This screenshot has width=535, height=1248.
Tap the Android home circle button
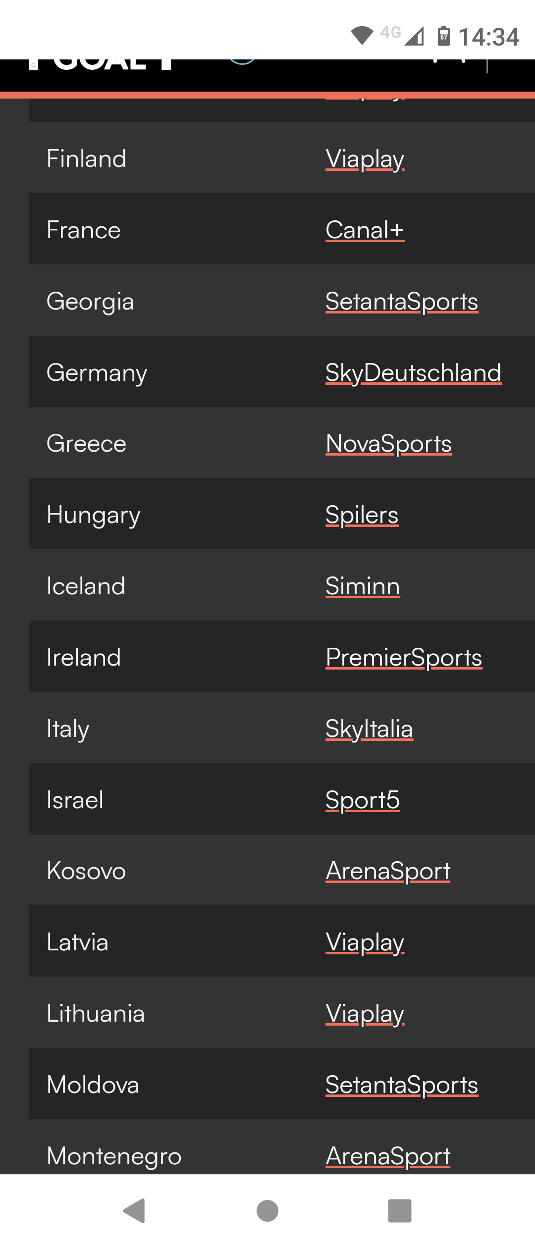tap(267, 1211)
